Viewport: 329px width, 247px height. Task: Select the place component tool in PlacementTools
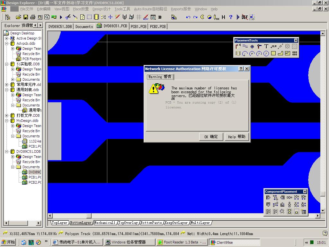click(x=238, y=54)
